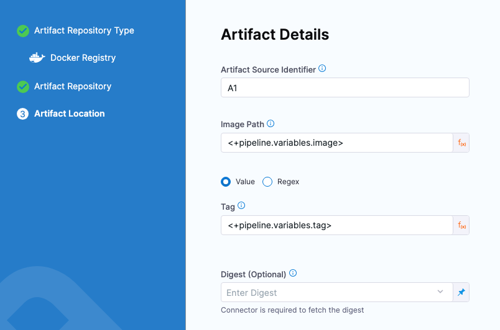Image resolution: width=500 pixels, height=330 pixels.
Task: Click green checkmark beside Artifact Repository
Action: pyautogui.click(x=23, y=86)
